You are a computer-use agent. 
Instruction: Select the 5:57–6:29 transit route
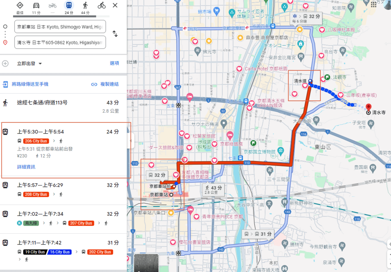(63, 190)
